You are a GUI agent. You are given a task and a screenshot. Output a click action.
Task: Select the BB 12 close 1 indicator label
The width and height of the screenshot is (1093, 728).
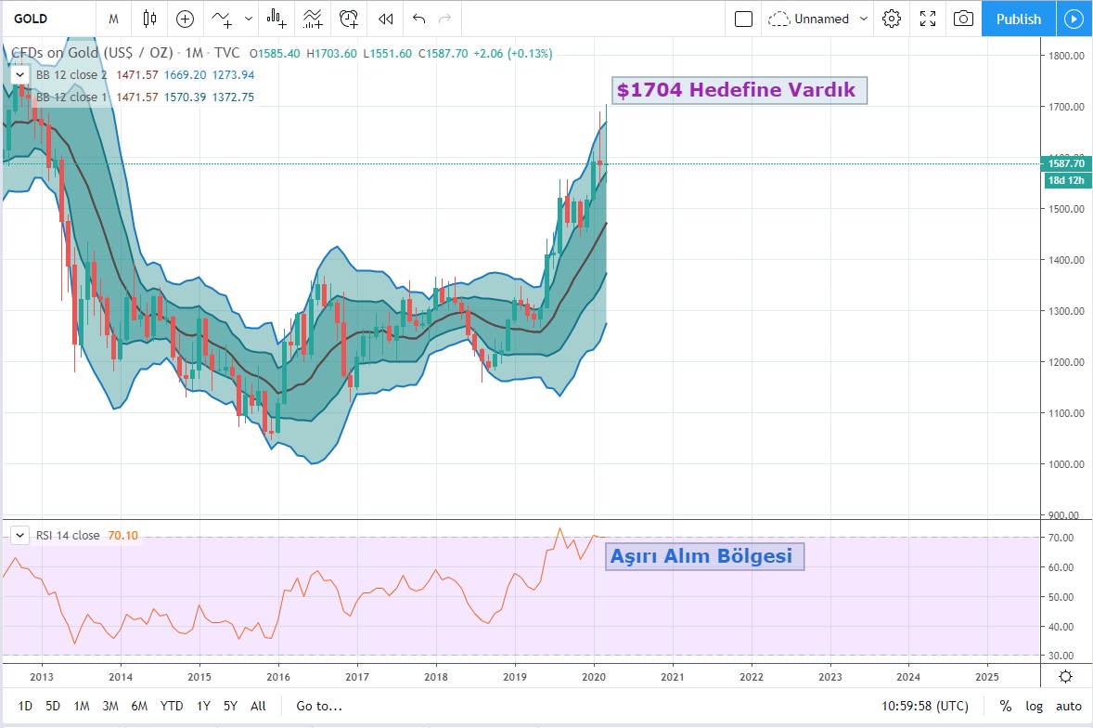[x=71, y=97]
